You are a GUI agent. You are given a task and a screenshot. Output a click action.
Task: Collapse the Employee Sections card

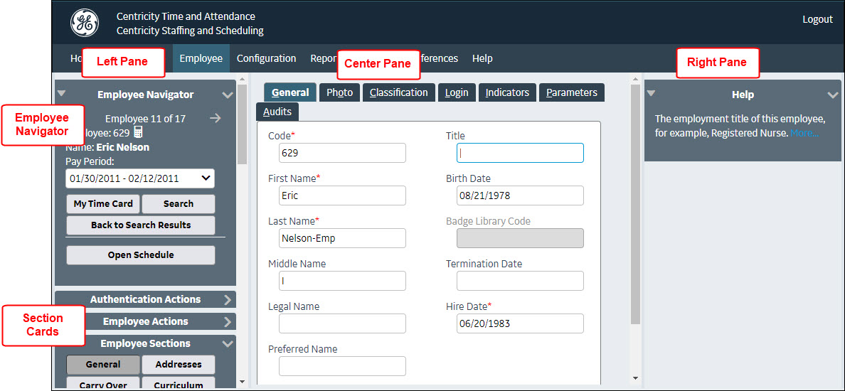227,344
